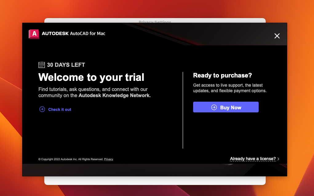314x196 pixels.
Task: Click the circled arrow beside Check it out
Action: [x=42, y=109]
